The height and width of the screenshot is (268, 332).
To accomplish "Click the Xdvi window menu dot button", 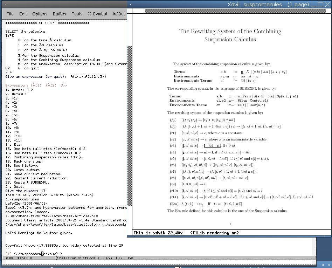I will point(131,5).
